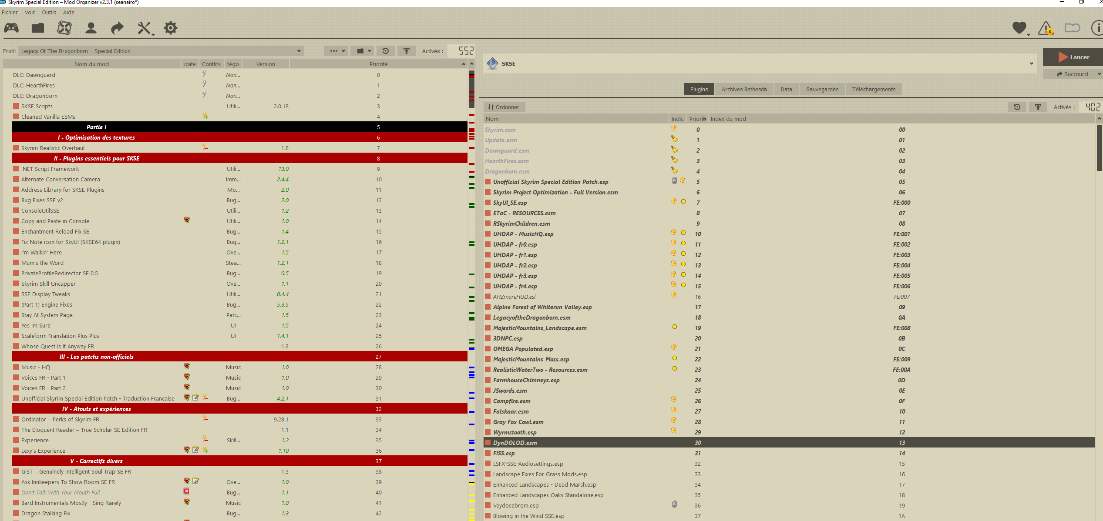Open the profiles person icon
This screenshot has height=521, width=1103.
click(x=91, y=28)
